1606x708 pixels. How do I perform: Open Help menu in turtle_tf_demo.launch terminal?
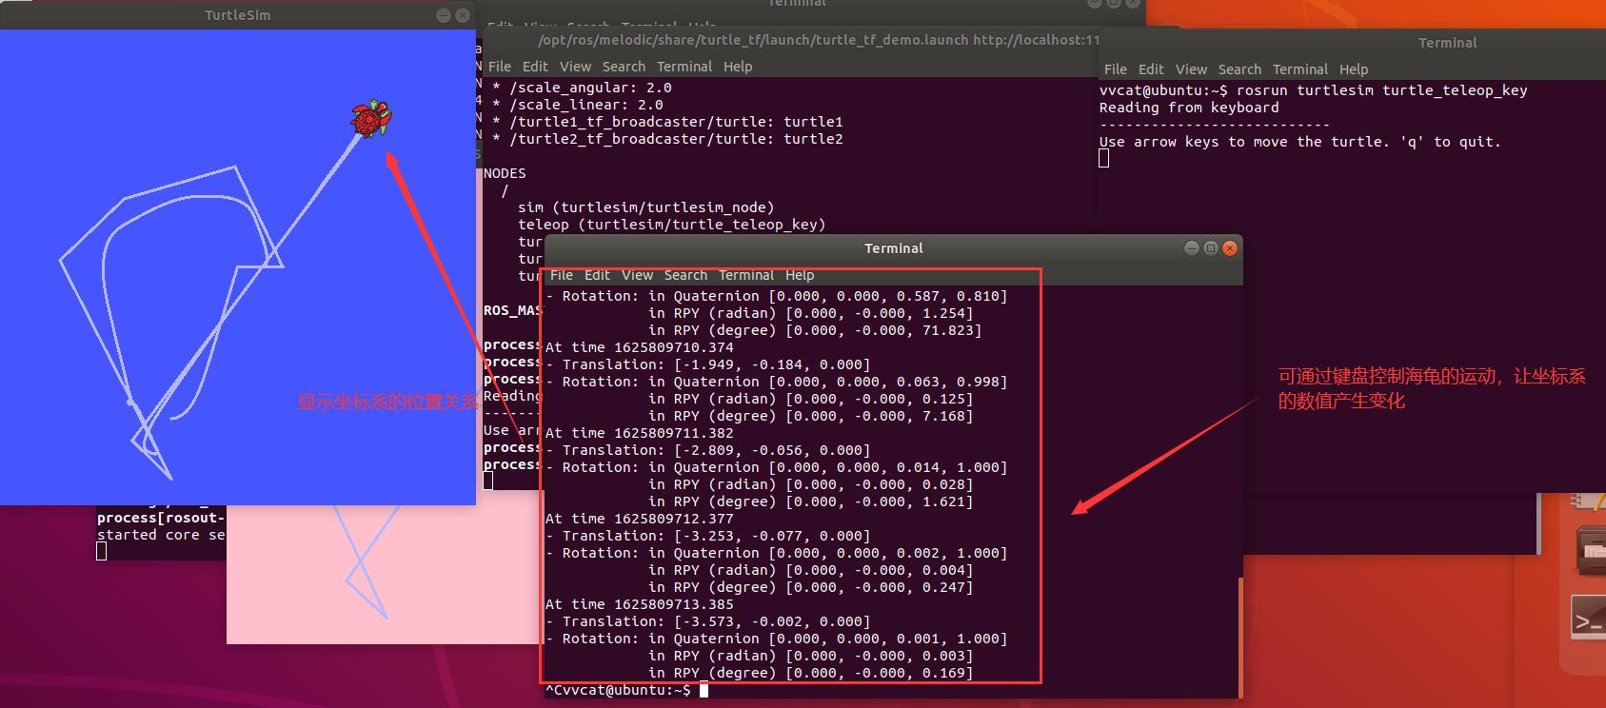pyautogui.click(x=738, y=67)
